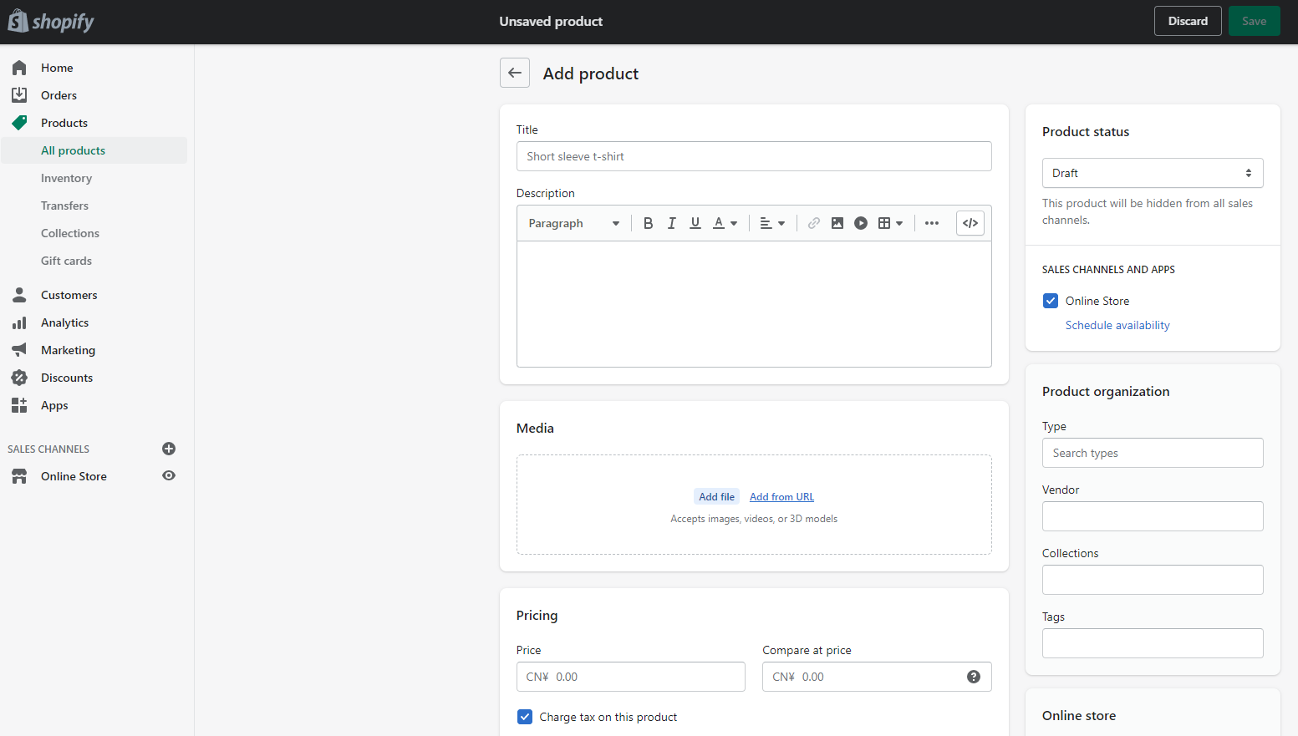Toggle italic text formatting

671,223
